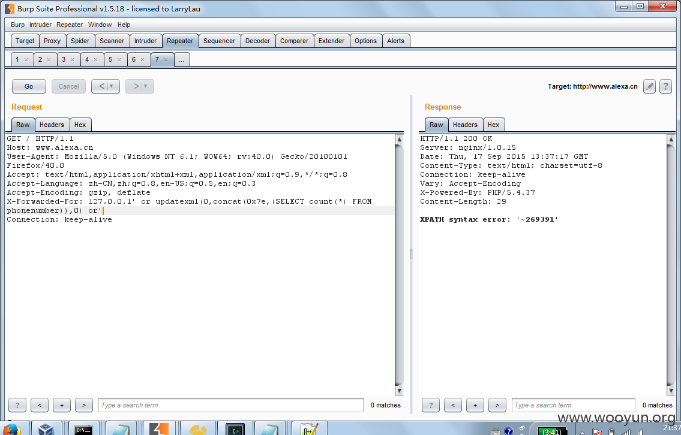Show Headers view of the response

coord(465,125)
